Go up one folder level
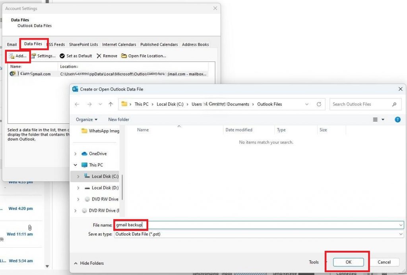407x275 pixels. [111, 104]
